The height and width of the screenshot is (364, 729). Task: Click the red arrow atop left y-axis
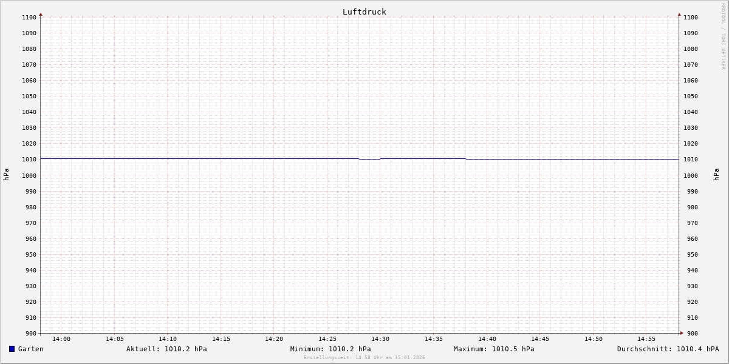tap(41, 14)
